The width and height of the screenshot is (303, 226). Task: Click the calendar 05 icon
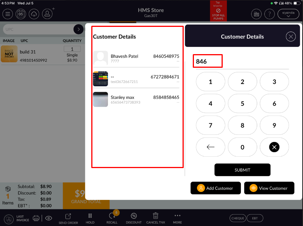[21, 14]
